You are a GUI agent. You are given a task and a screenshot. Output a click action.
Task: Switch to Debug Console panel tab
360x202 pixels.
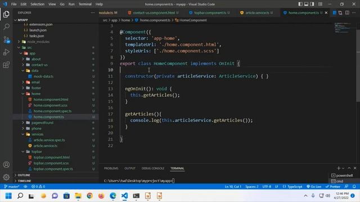[153, 168]
